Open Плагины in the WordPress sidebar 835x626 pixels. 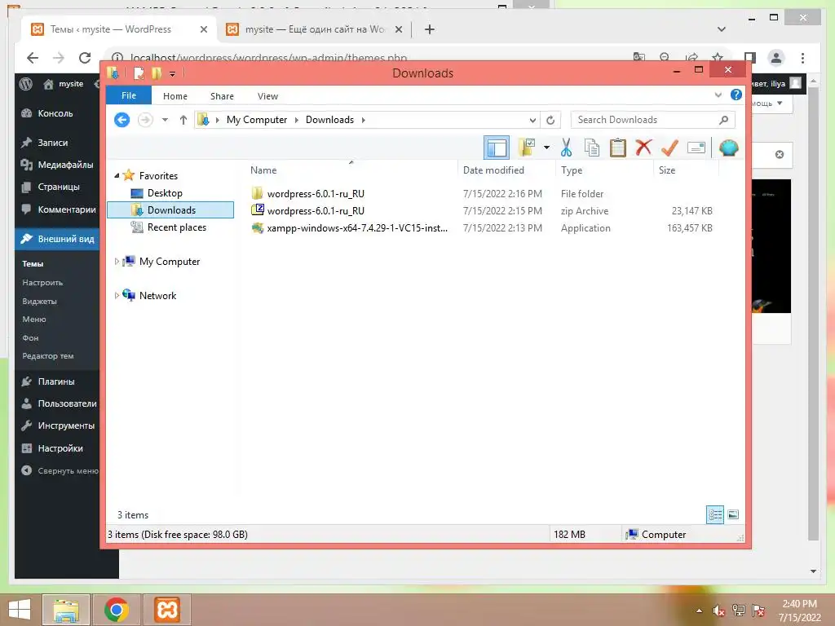pyautogui.click(x=57, y=381)
